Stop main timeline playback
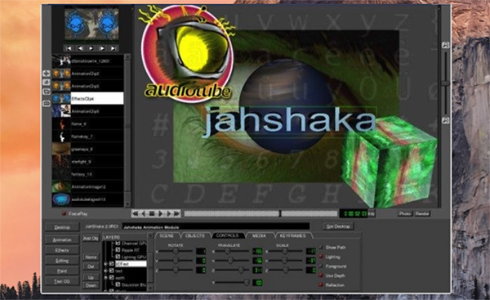Viewport: 490px width, 300px height. point(152,213)
